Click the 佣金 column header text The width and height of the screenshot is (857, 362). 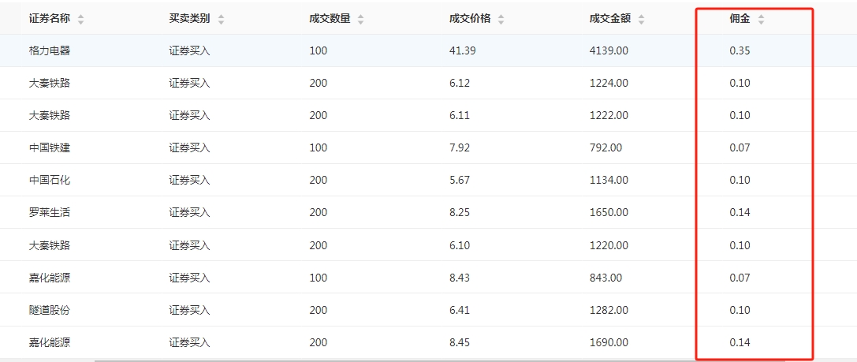(x=740, y=19)
